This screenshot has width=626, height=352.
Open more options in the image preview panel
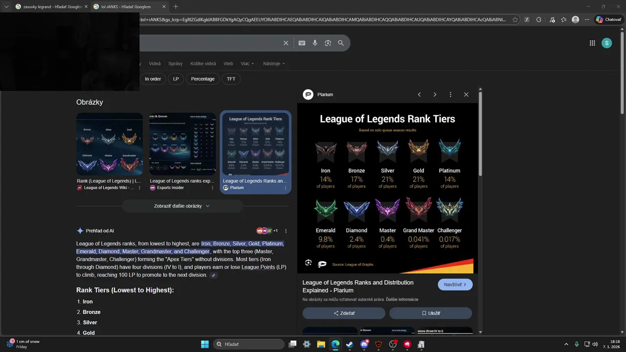(x=450, y=94)
